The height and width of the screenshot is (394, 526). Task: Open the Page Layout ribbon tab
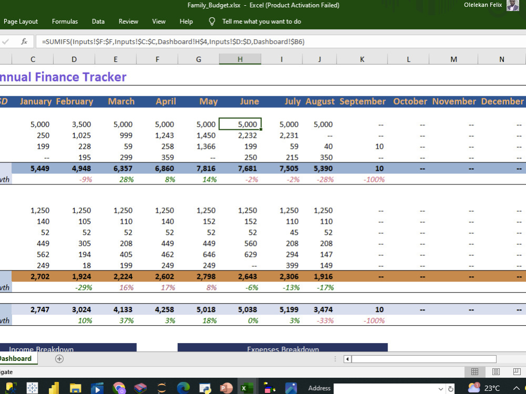21,22
